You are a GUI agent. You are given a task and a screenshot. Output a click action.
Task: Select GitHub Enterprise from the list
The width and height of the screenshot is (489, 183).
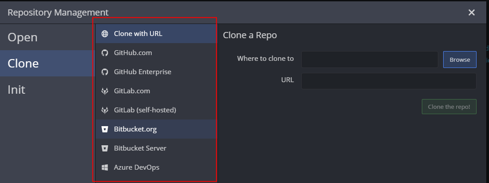tap(142, 72)
